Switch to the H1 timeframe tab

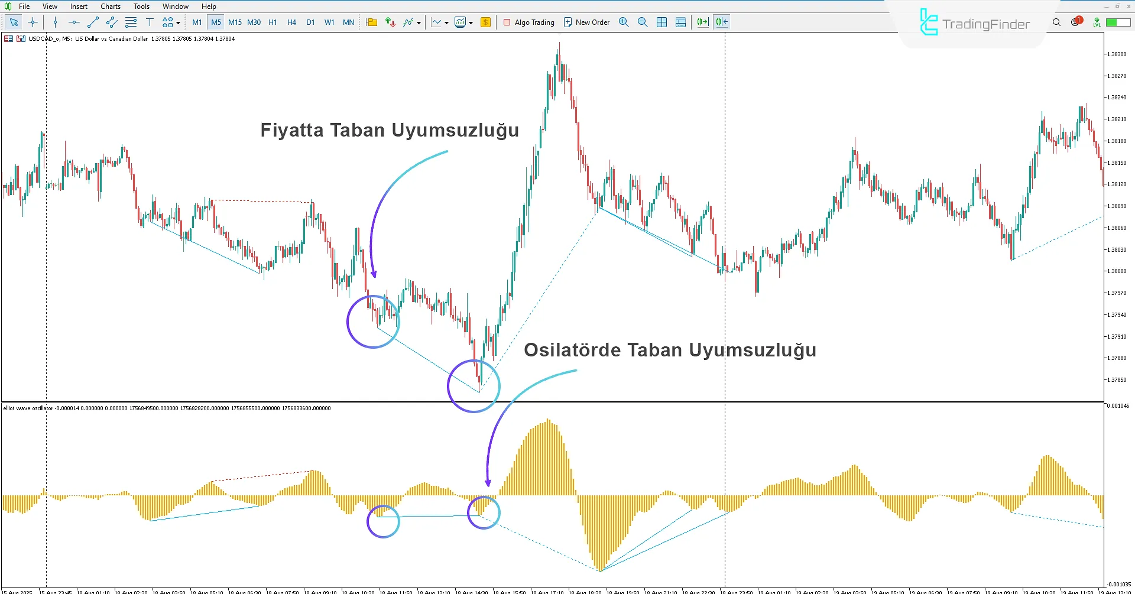pos(273,22)
